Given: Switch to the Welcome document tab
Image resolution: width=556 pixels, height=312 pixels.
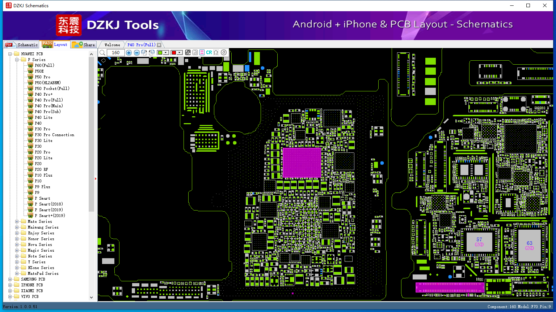Looking at the screenshot, I should tap(112, 45).
